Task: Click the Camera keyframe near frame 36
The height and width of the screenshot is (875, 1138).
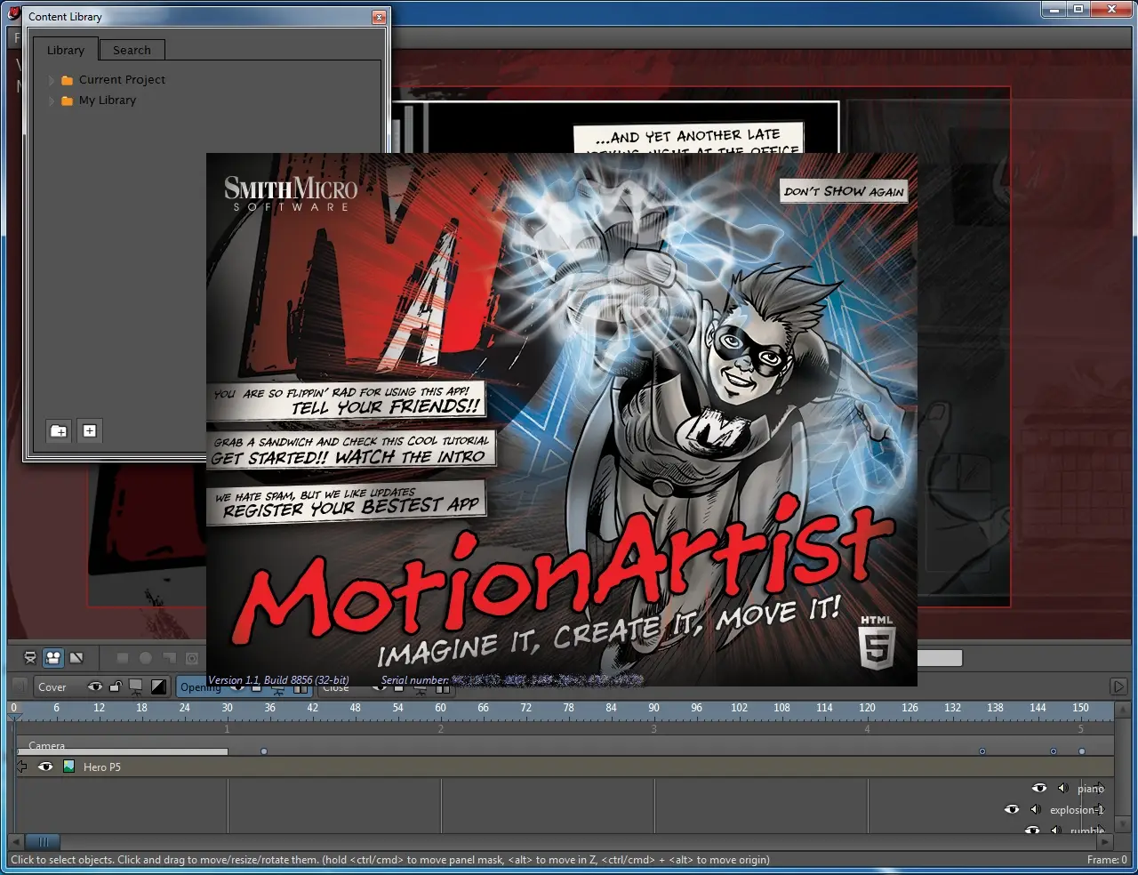Action: 263,751
